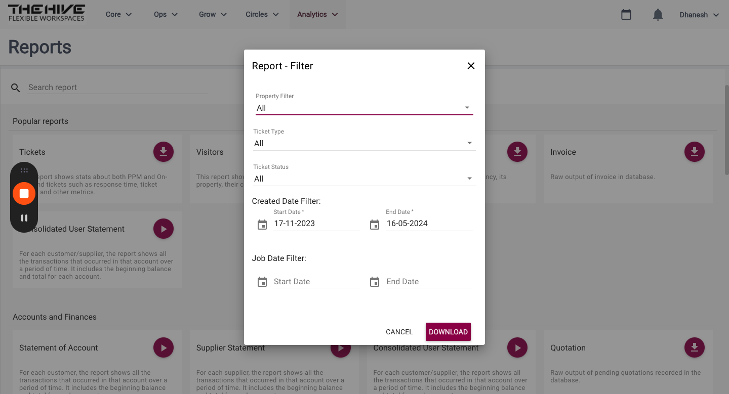Open the Analytics menu

click(x=317, y=14)
